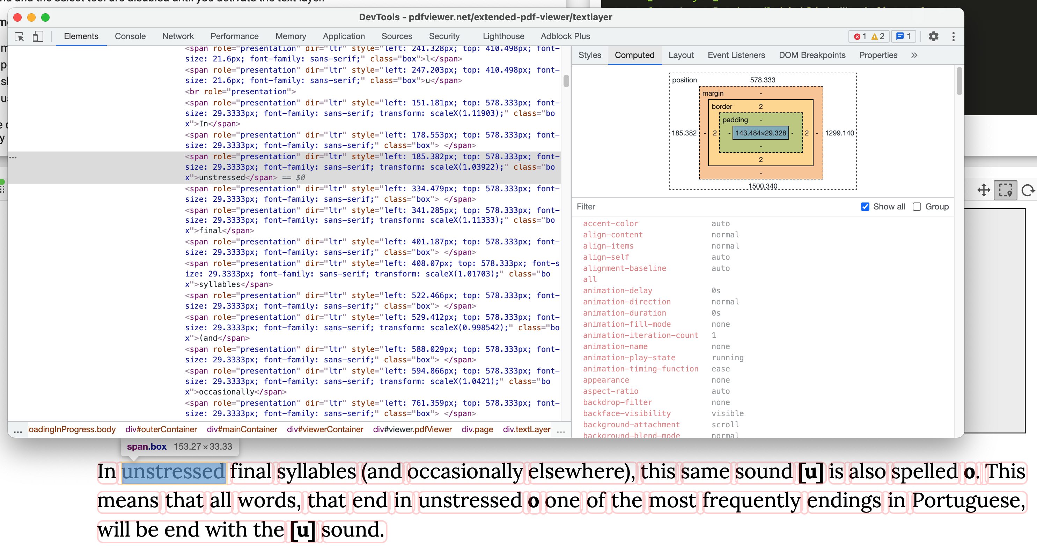This screenshot has height=546, width=1037.
Task: Open the Security panel tab
Action: [x=444, y=37]
